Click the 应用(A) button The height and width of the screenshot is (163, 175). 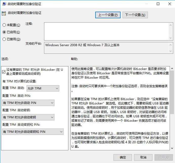164,157
